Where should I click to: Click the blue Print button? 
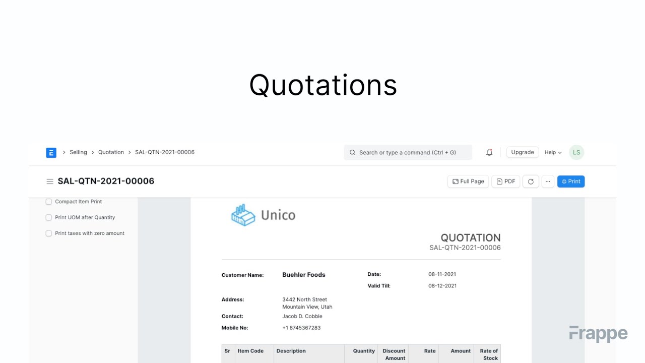tap(571, 181)
